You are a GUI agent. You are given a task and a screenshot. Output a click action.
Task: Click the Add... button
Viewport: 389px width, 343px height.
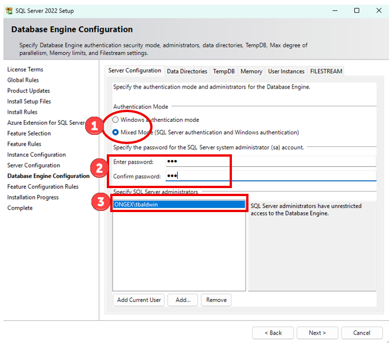tap(183, 300)
